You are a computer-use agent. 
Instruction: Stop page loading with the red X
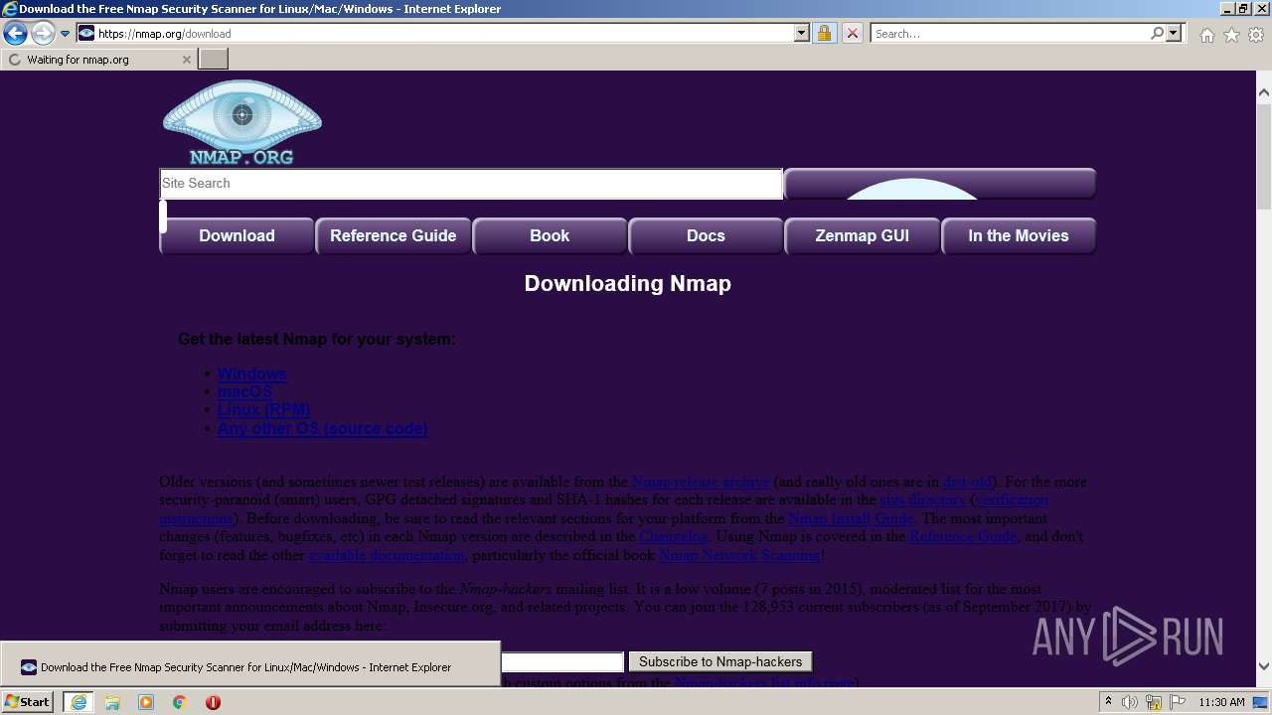[852, 34]
